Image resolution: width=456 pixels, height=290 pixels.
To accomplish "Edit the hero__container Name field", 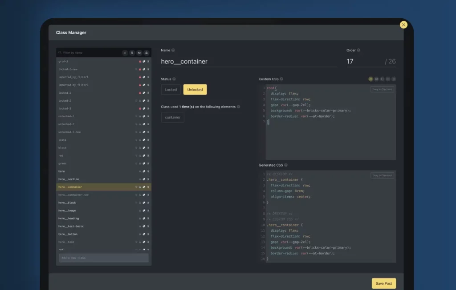I will (248, 61).
